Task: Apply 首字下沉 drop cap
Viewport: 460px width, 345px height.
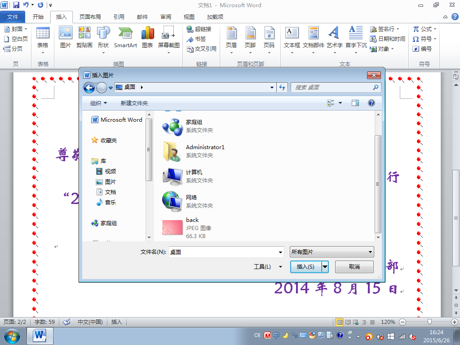Action: 356,40
